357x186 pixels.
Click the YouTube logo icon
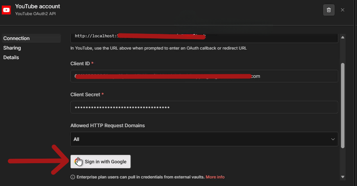click(6, 10)
